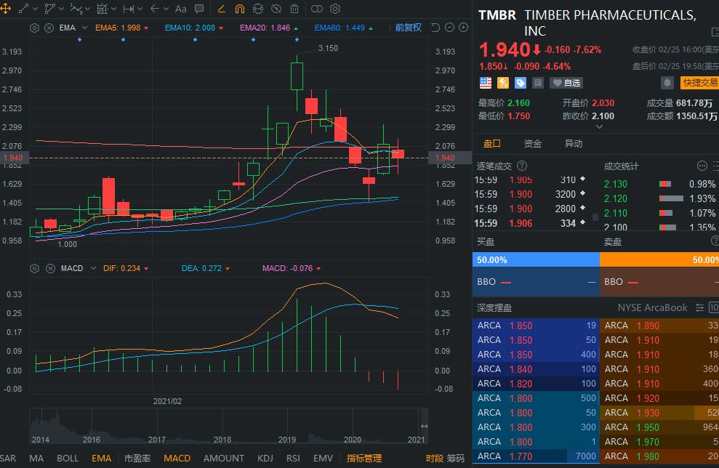Open chart settings gear in toolbar
The height and width of the screenshot is (468, 719).
[335, 8]
